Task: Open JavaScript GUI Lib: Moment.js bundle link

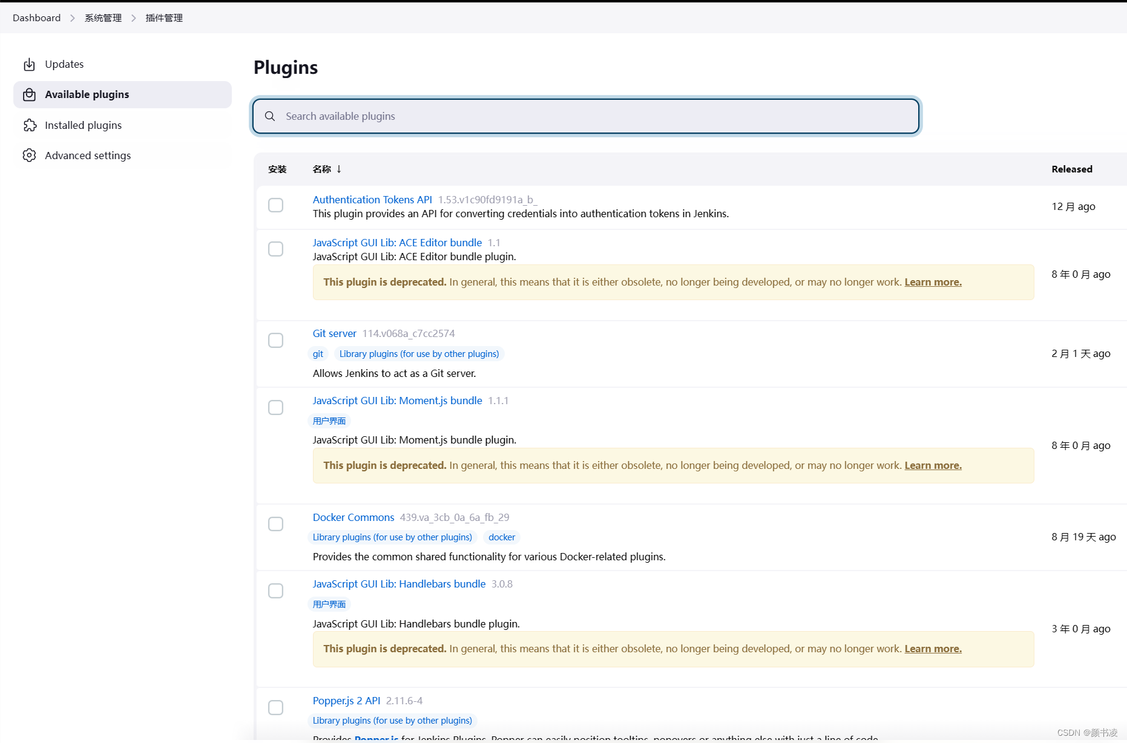Action: [x=398, y=401]
